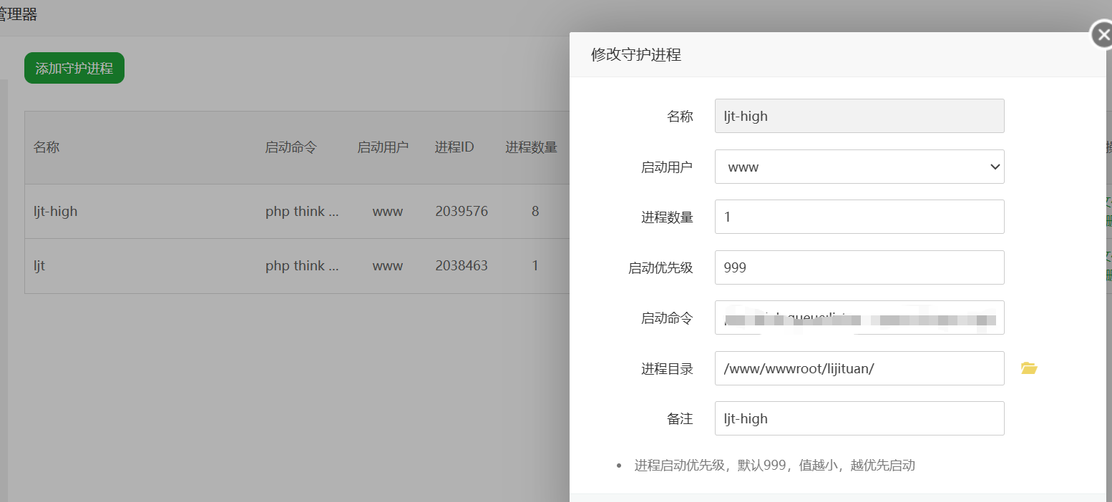Viewport: 1112px width, 502px height.
Task: Focus the 进程数量 input field
Action: pos(859,217)
